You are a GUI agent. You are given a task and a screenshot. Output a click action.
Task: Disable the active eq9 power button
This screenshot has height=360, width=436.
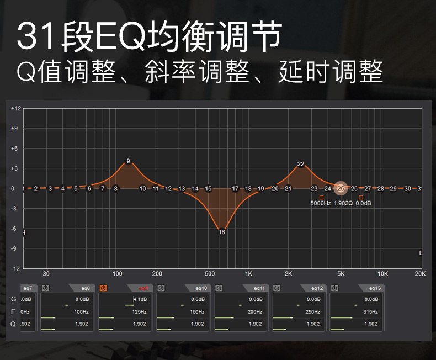click(103, 288)
